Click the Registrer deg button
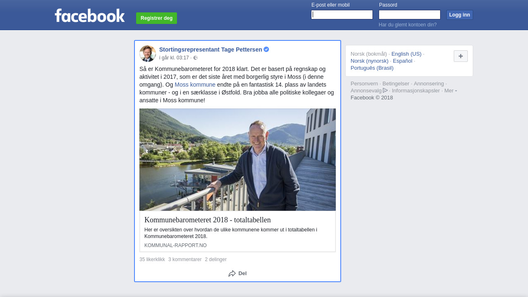 156,18
